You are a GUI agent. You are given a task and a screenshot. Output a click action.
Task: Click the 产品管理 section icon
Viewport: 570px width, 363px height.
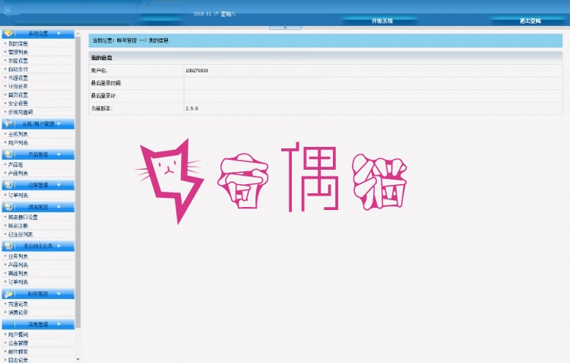click(8, 154)
